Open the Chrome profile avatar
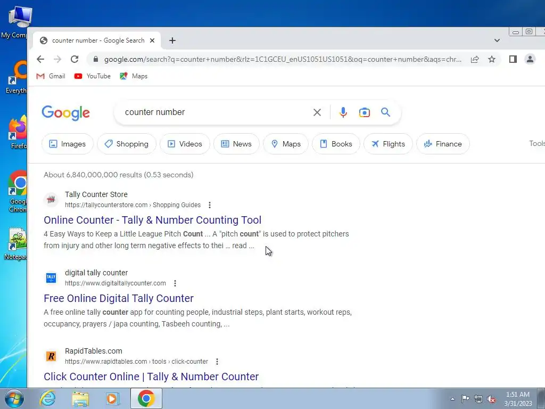 [530, 59]
